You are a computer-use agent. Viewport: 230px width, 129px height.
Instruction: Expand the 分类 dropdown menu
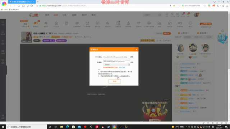coord(65,15)
